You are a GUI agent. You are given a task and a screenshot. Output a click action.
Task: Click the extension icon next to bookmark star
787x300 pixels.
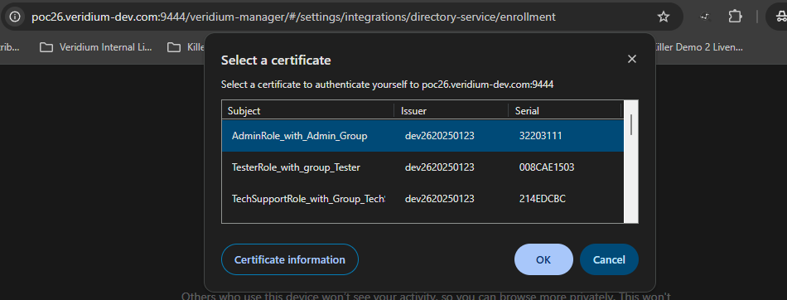(x=706, y=17)
